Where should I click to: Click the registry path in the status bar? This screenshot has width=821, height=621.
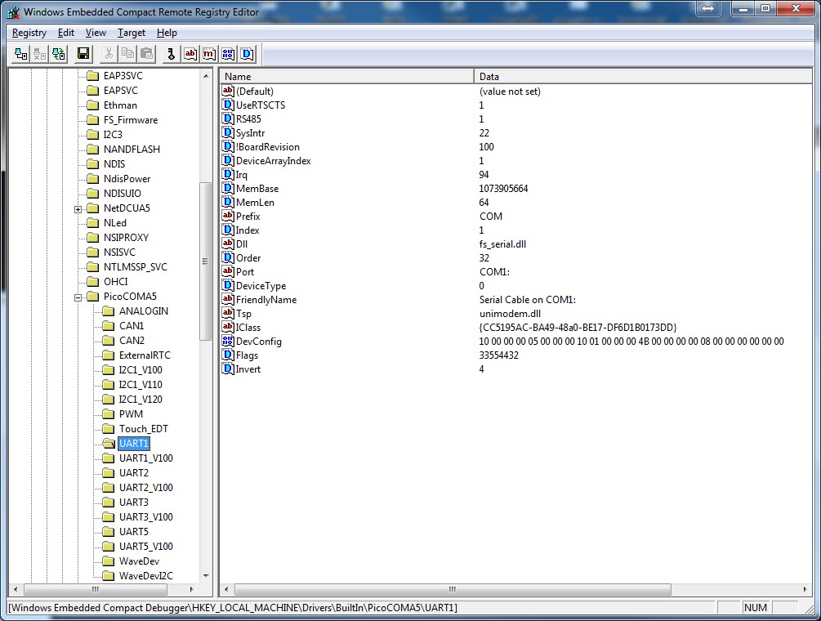(233, 607)
